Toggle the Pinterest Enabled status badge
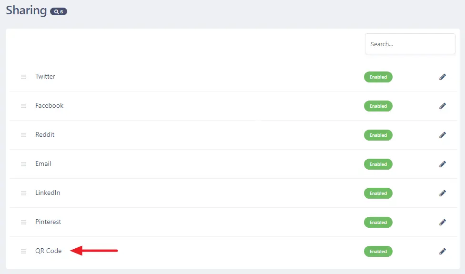This screenshot has width=465, height=274. 378,223
